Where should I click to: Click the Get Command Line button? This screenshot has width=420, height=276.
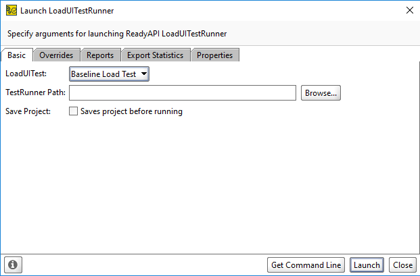[x=306, y=265]
